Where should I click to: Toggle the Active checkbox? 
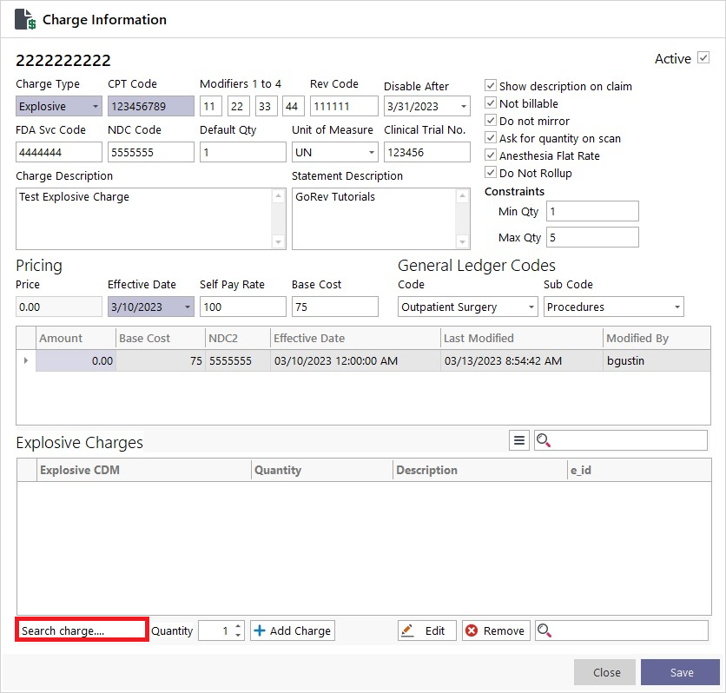pos(703,58)
